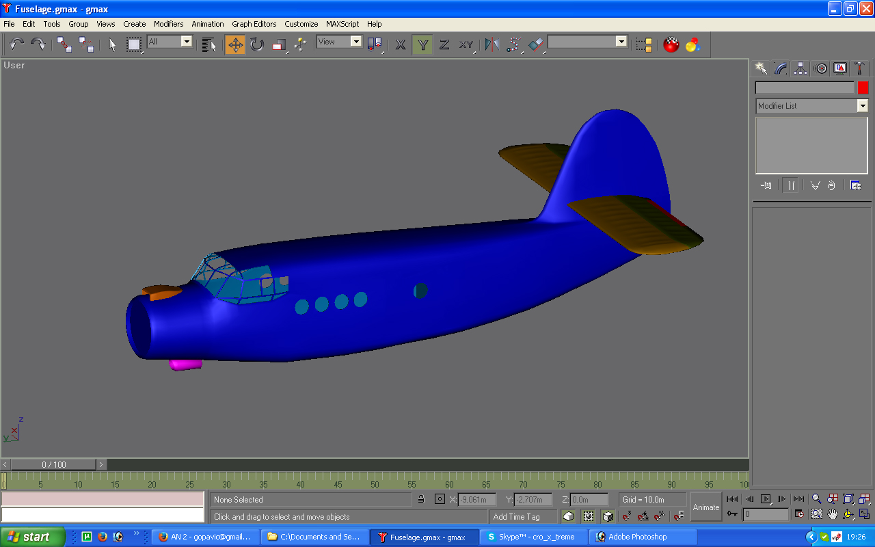Open the Utilities hammer panel
The width and height of the screenshot is (875, 547).
coord(860,68)
